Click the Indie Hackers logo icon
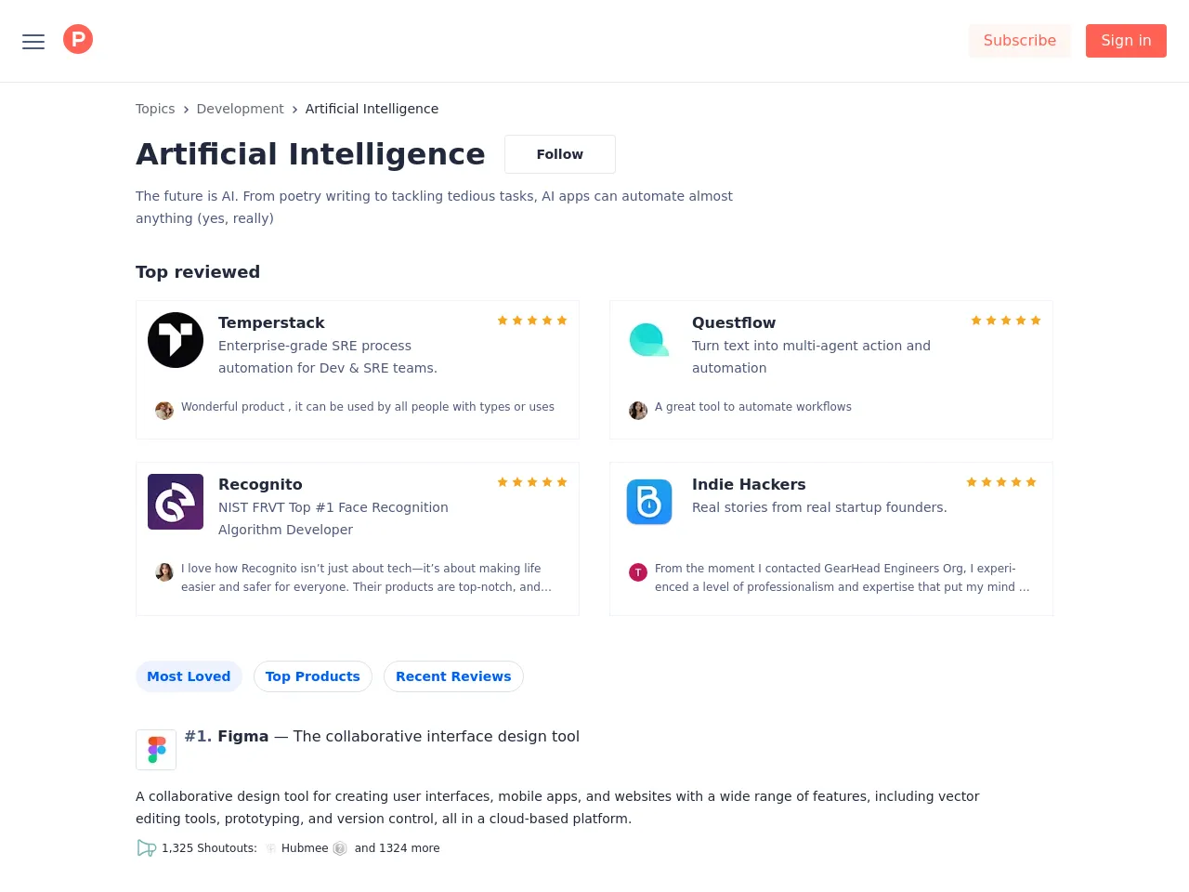 tap(649, 502)
